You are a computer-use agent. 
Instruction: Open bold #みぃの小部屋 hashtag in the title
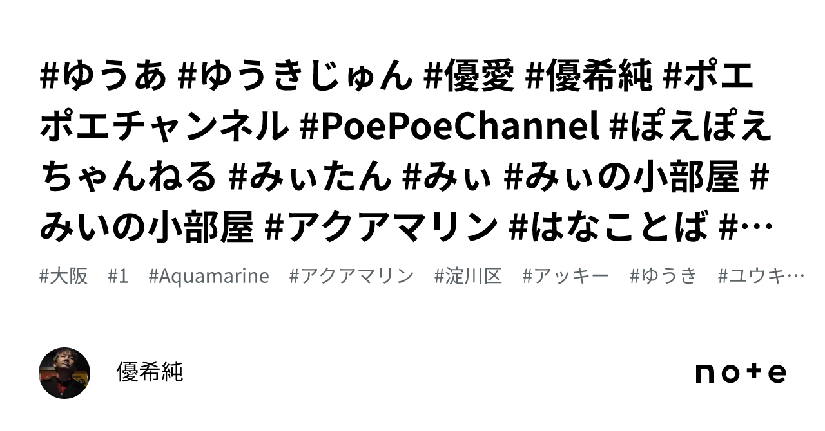[x=622, y=177]
